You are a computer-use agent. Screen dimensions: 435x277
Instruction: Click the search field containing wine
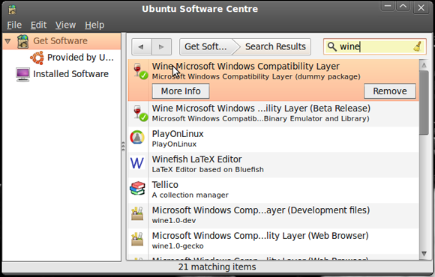click(x=374, y=46)
